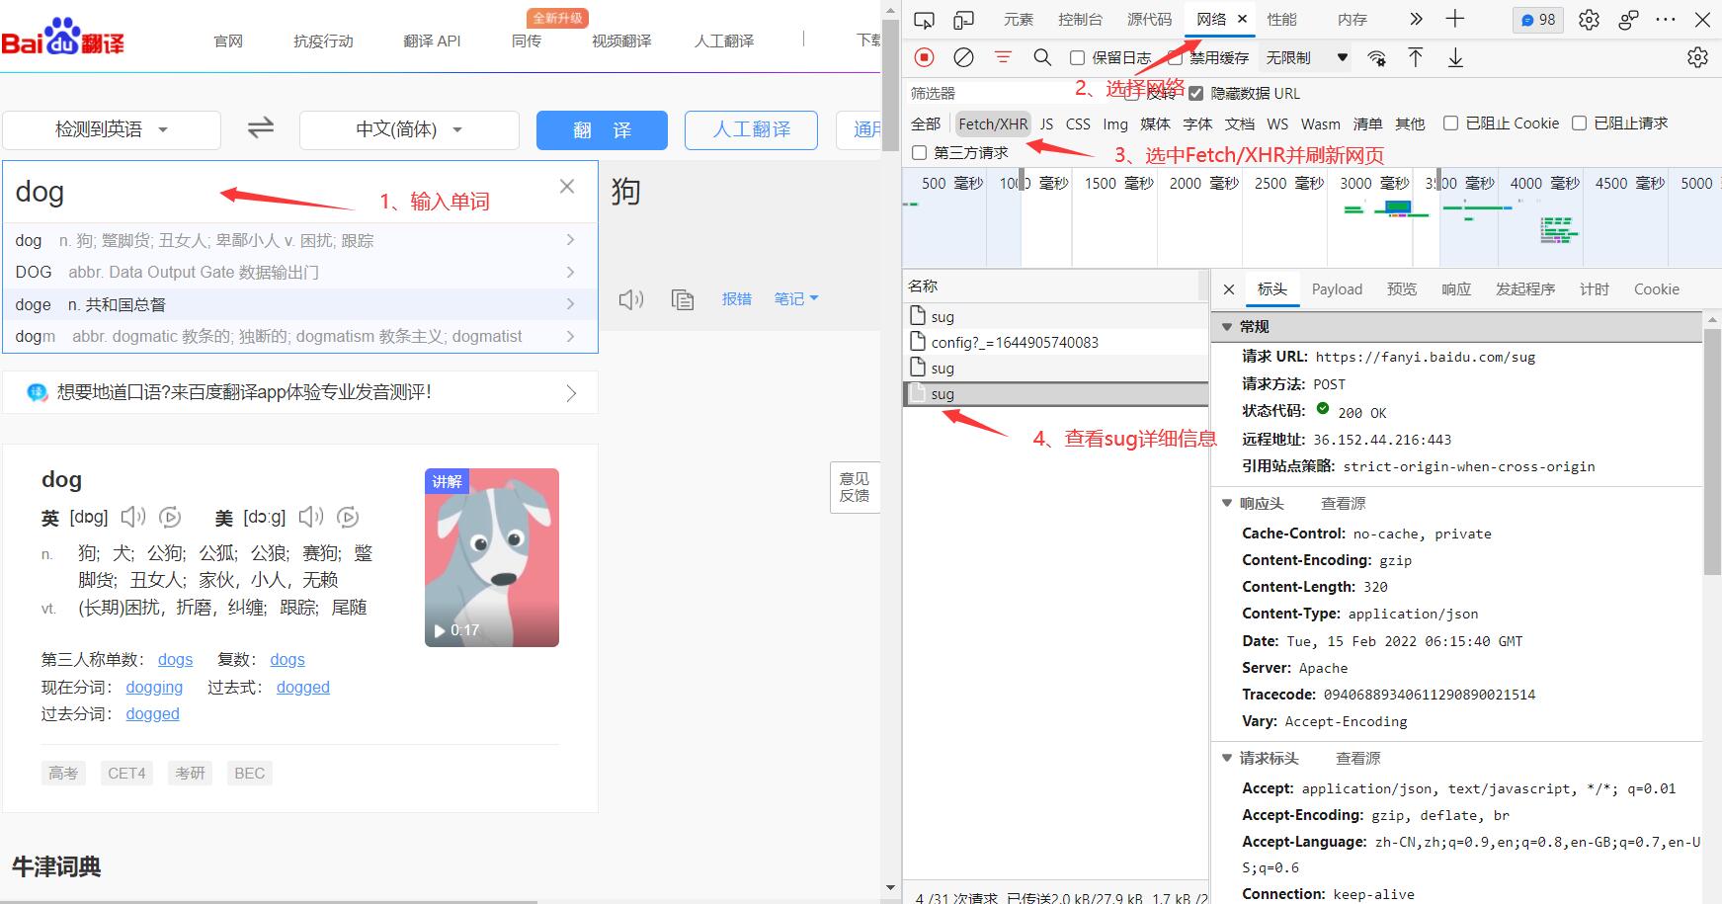Close the Network tab
The width and height of the screenshot is (1722, 904).
click(1242, 19)
